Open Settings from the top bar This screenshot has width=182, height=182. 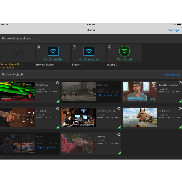[x=173, y=30]
